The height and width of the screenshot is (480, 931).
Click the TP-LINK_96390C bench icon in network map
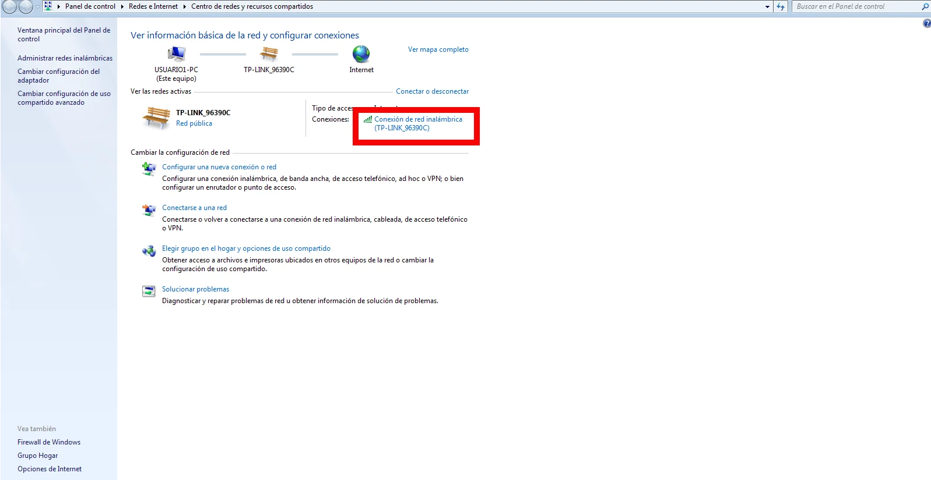[x=269, y=54]
